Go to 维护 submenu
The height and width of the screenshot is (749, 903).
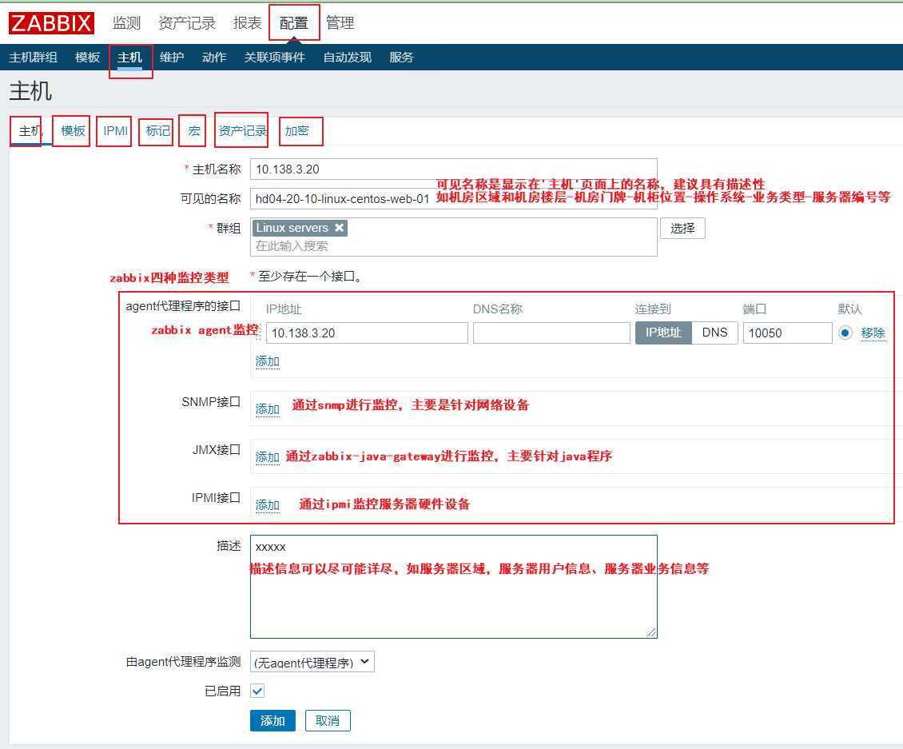(x=172, y=57)
